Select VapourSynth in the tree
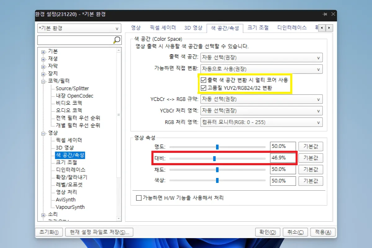The image size is (372, 248). 70,207
